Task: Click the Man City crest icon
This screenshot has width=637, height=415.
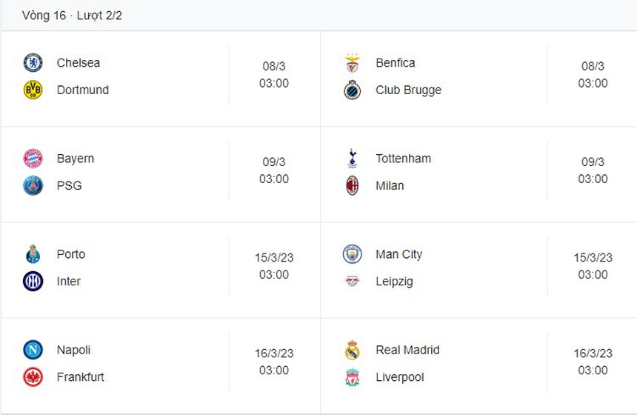Action: point(352,254)
